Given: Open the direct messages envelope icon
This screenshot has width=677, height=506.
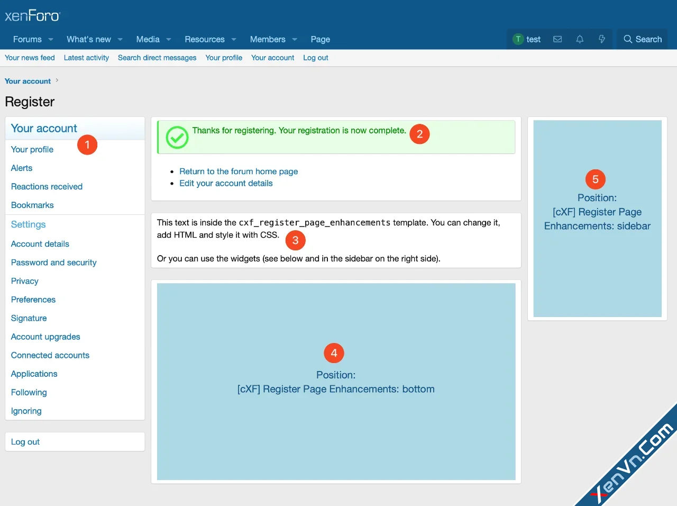Looking at the screenshot, I should [557, 39].
